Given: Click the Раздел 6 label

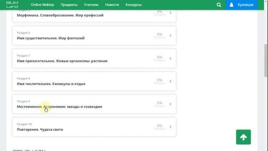Looking at the screenshot, I should tap(23, 33).
